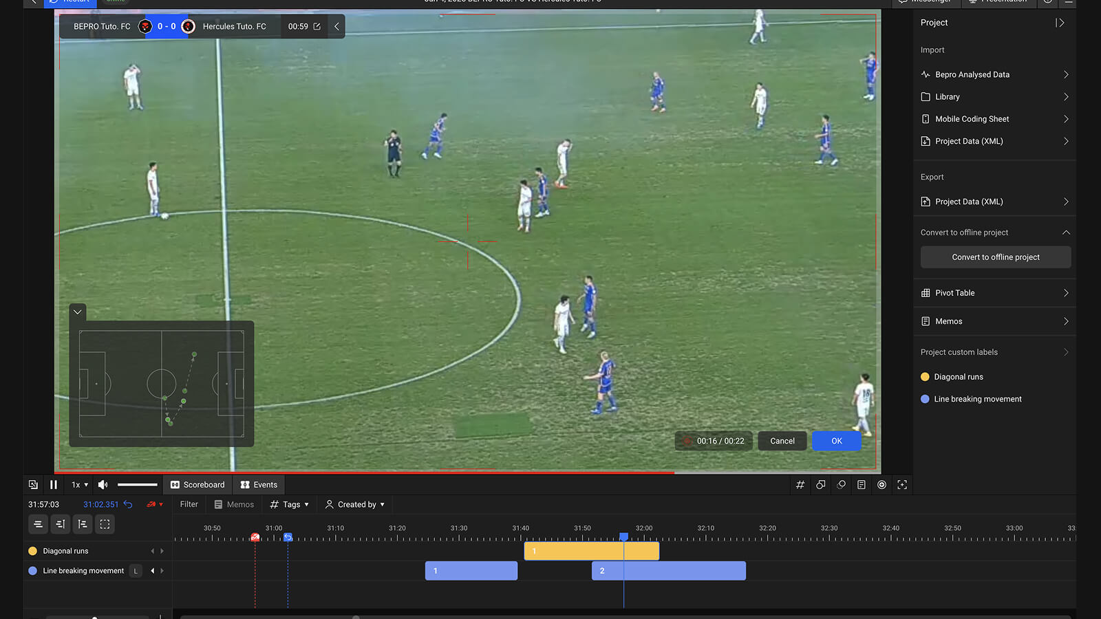Click the circled plus add icon
Image resolution: width=1101 pixels, height=619 pixels.
pos(881,485)
